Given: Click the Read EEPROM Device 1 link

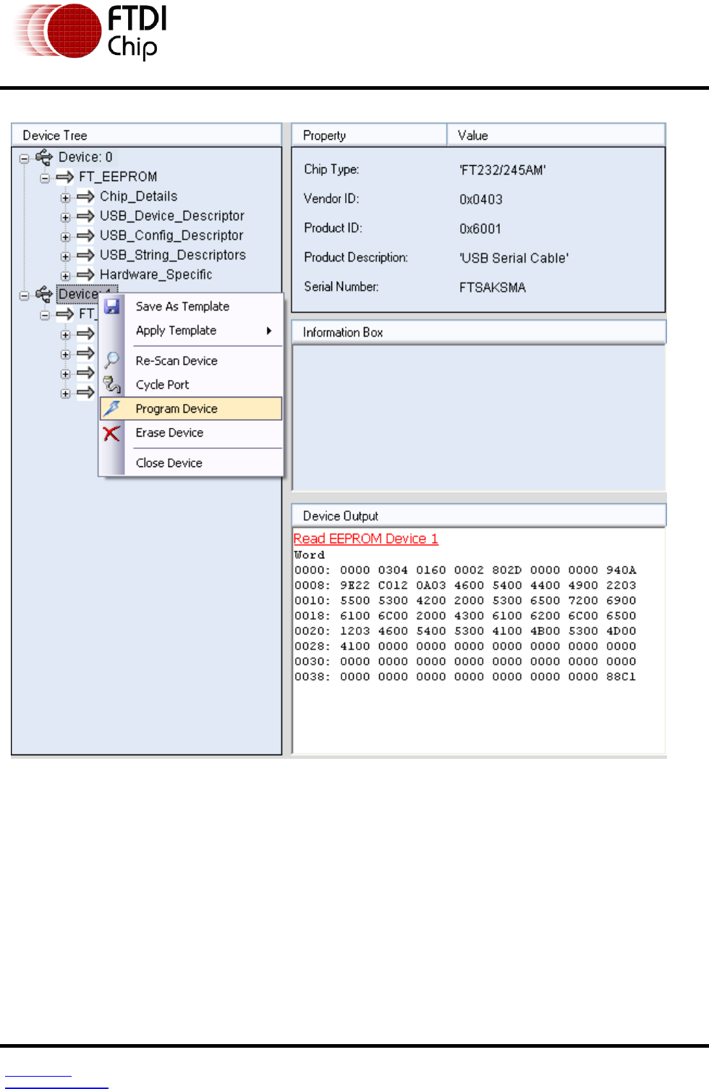Looking at the screenshot, I should coord(365,539).
